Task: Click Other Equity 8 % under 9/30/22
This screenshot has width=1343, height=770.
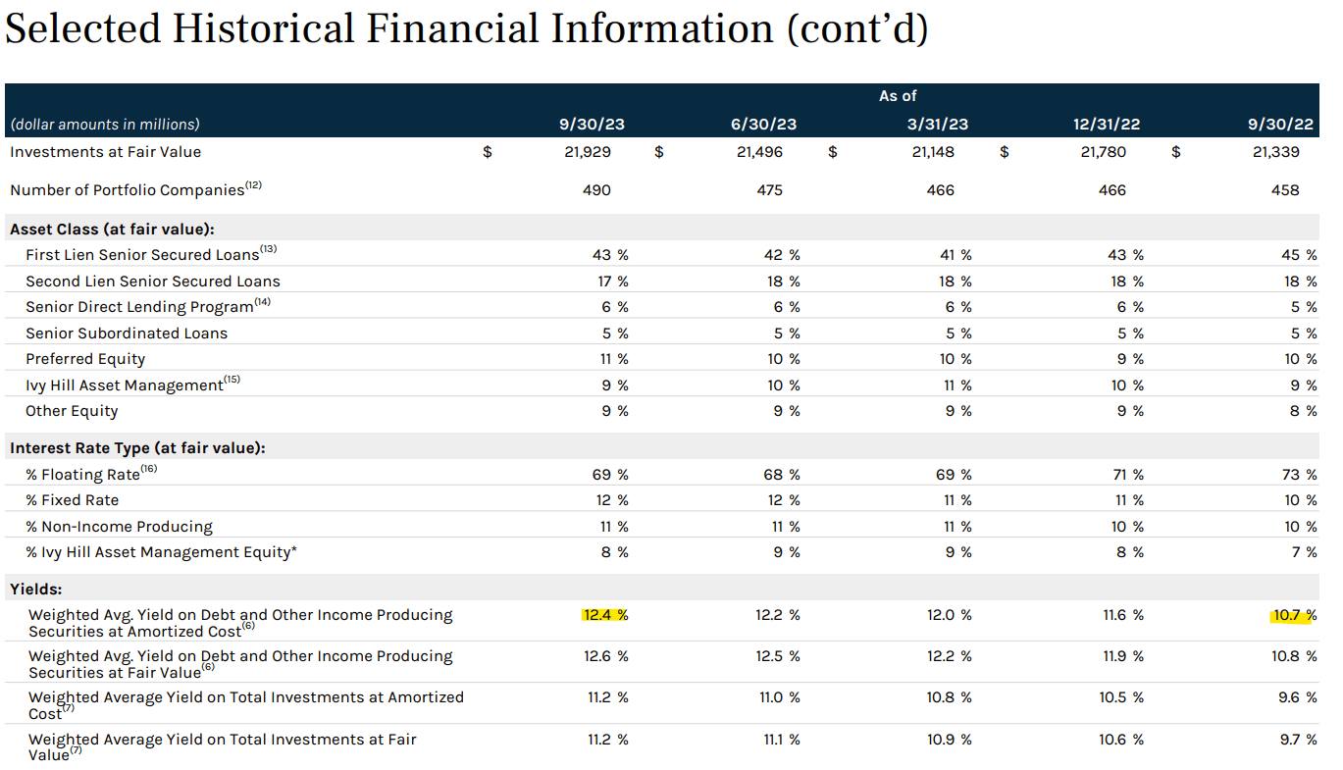Action: (1303, 411)
